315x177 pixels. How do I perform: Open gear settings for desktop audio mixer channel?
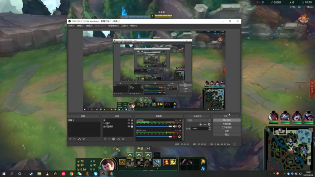[x=180, y=126]
